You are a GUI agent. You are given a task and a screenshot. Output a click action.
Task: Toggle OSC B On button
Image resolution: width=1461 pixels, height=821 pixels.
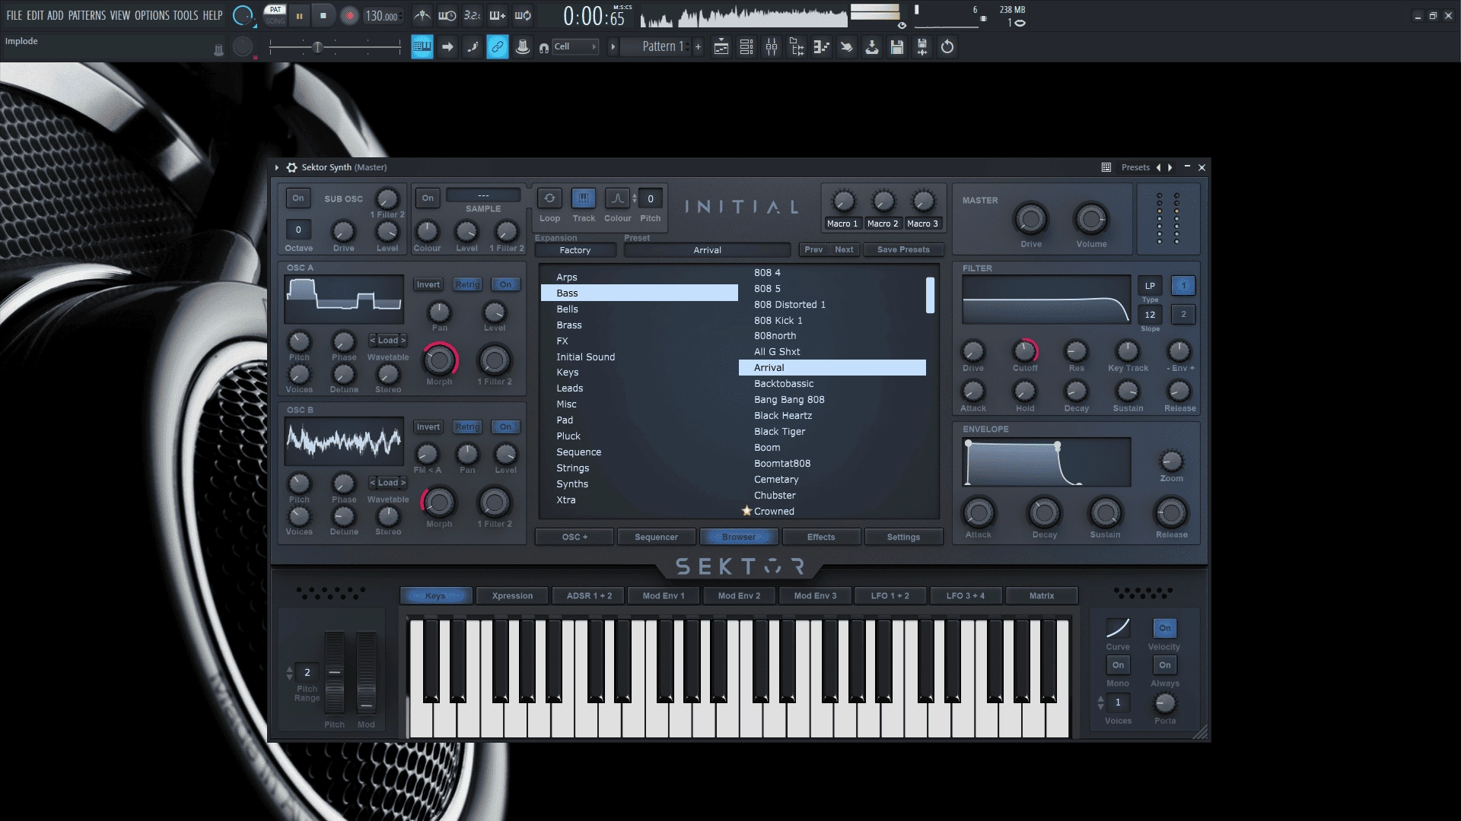505,427
